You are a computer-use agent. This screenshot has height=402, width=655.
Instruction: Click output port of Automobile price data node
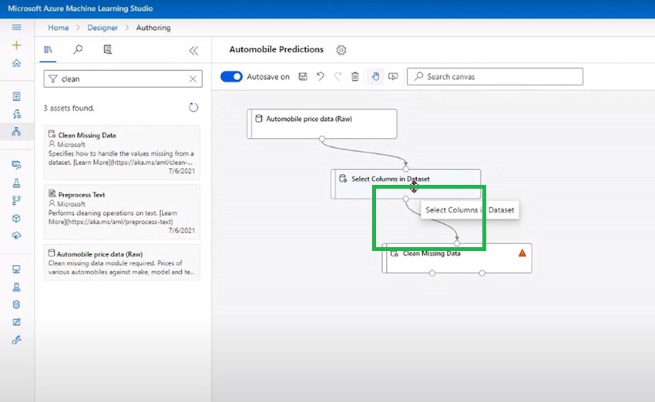coord(322,139)
